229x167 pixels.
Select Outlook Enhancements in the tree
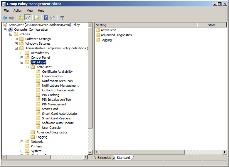pos(58,90)
